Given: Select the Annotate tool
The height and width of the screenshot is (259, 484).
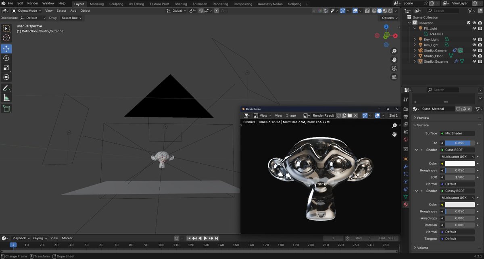Looking at the screenshot, I should 6,88.
